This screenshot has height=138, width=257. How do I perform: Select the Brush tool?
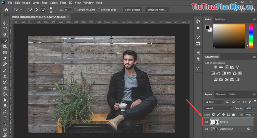[5, 70]
